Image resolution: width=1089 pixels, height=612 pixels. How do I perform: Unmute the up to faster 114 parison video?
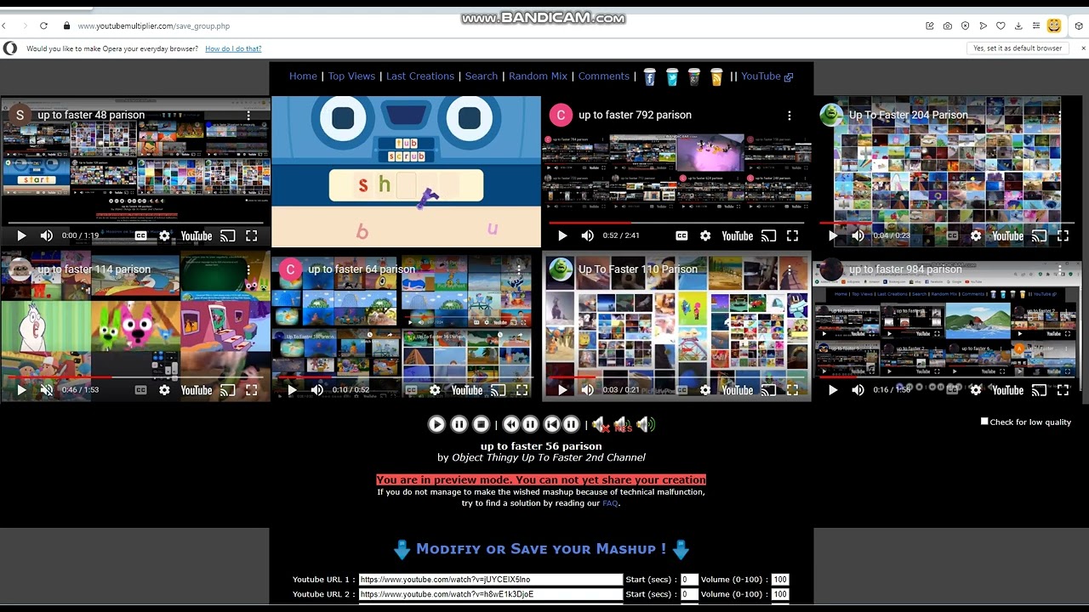click(x=47, y=390)
